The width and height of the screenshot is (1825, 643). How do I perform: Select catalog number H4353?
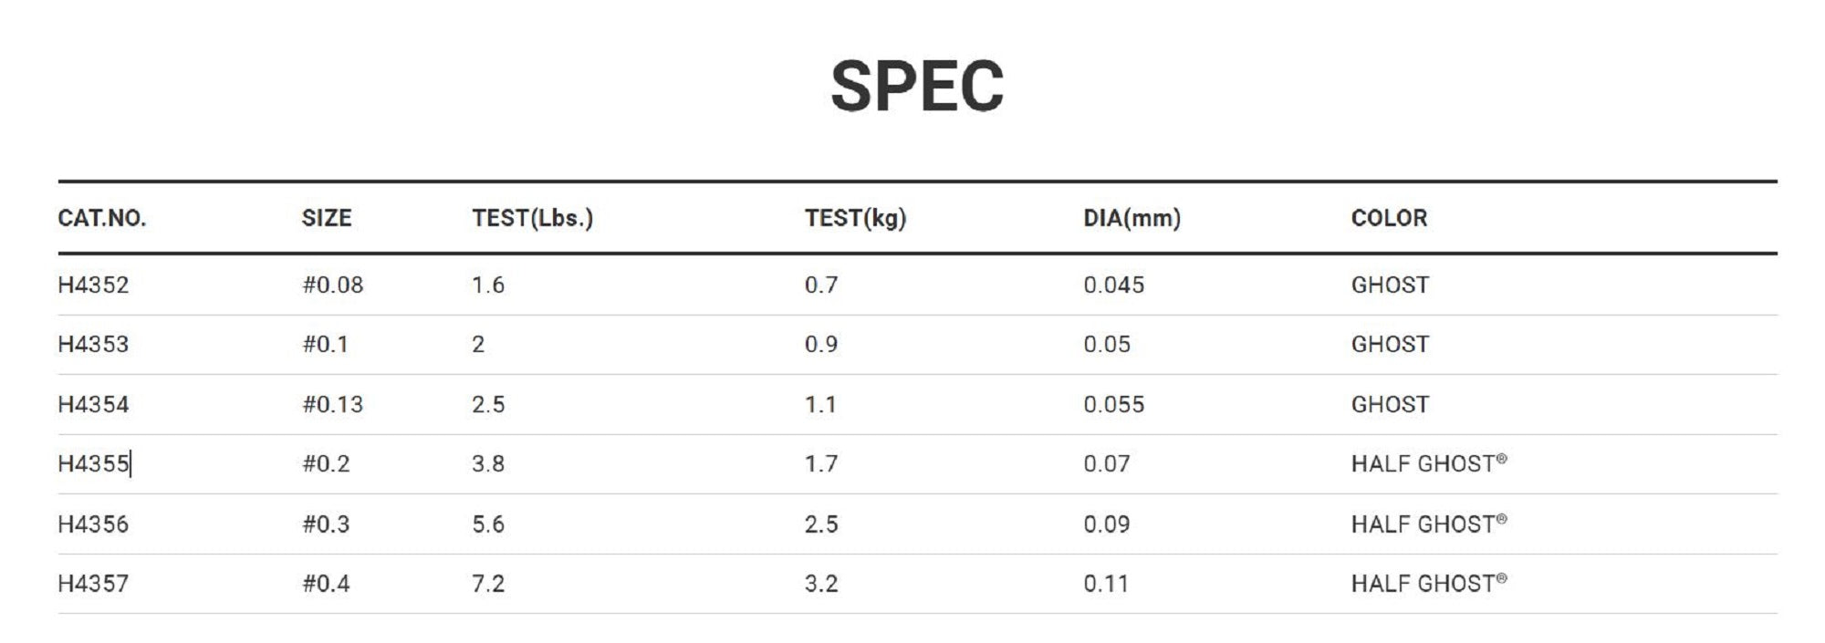click(x=93, y=344)
